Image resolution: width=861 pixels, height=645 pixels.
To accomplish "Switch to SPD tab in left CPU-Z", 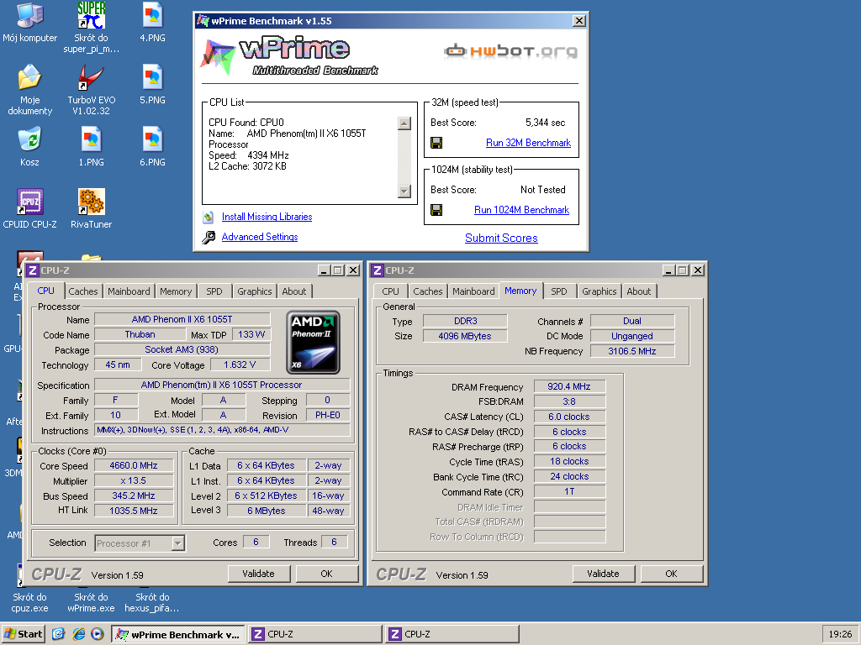I will point(214,291).
